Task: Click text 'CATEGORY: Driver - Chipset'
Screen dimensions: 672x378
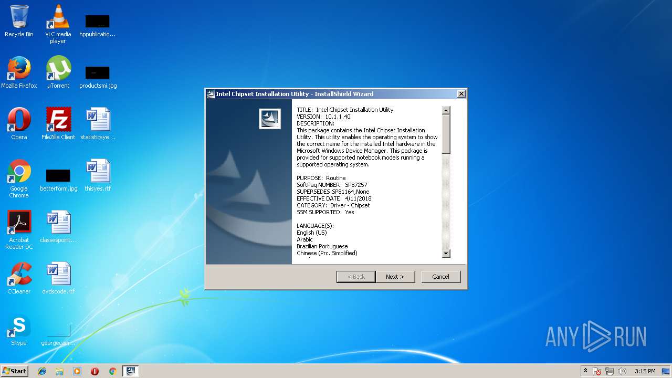Action: click(333, 205)
